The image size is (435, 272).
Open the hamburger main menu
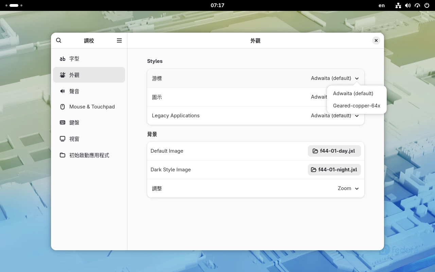[119, 40]
